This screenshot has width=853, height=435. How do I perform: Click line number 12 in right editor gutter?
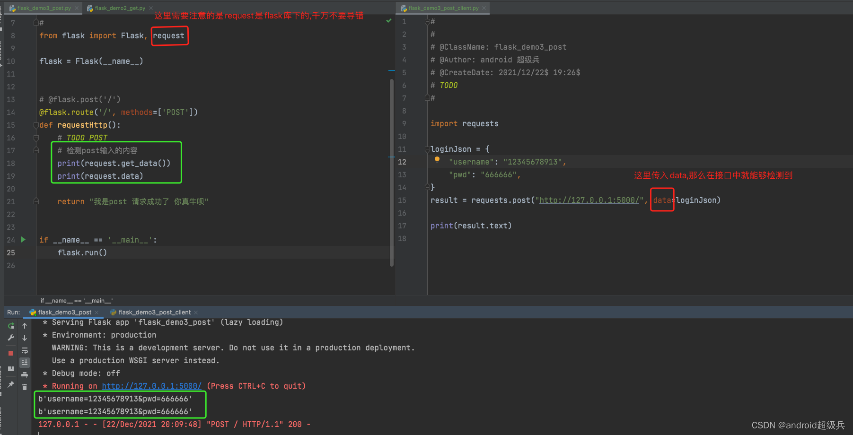[402, 162]
